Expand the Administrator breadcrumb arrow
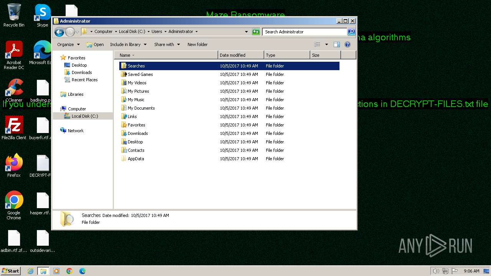 [x=197, y=32]
